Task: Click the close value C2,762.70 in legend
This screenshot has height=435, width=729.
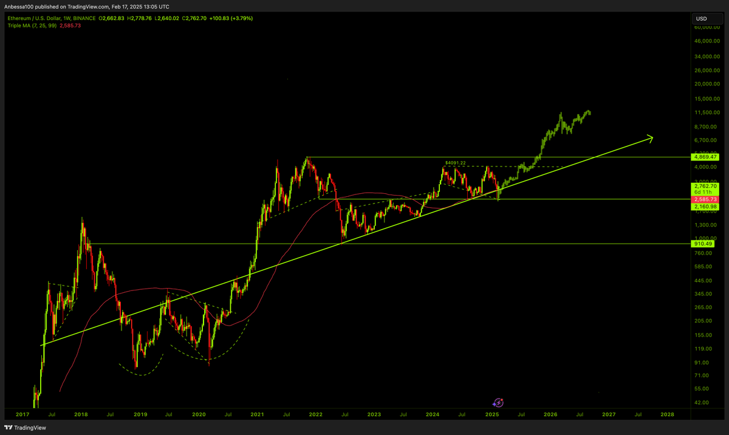Action: [x=194, y=18]
